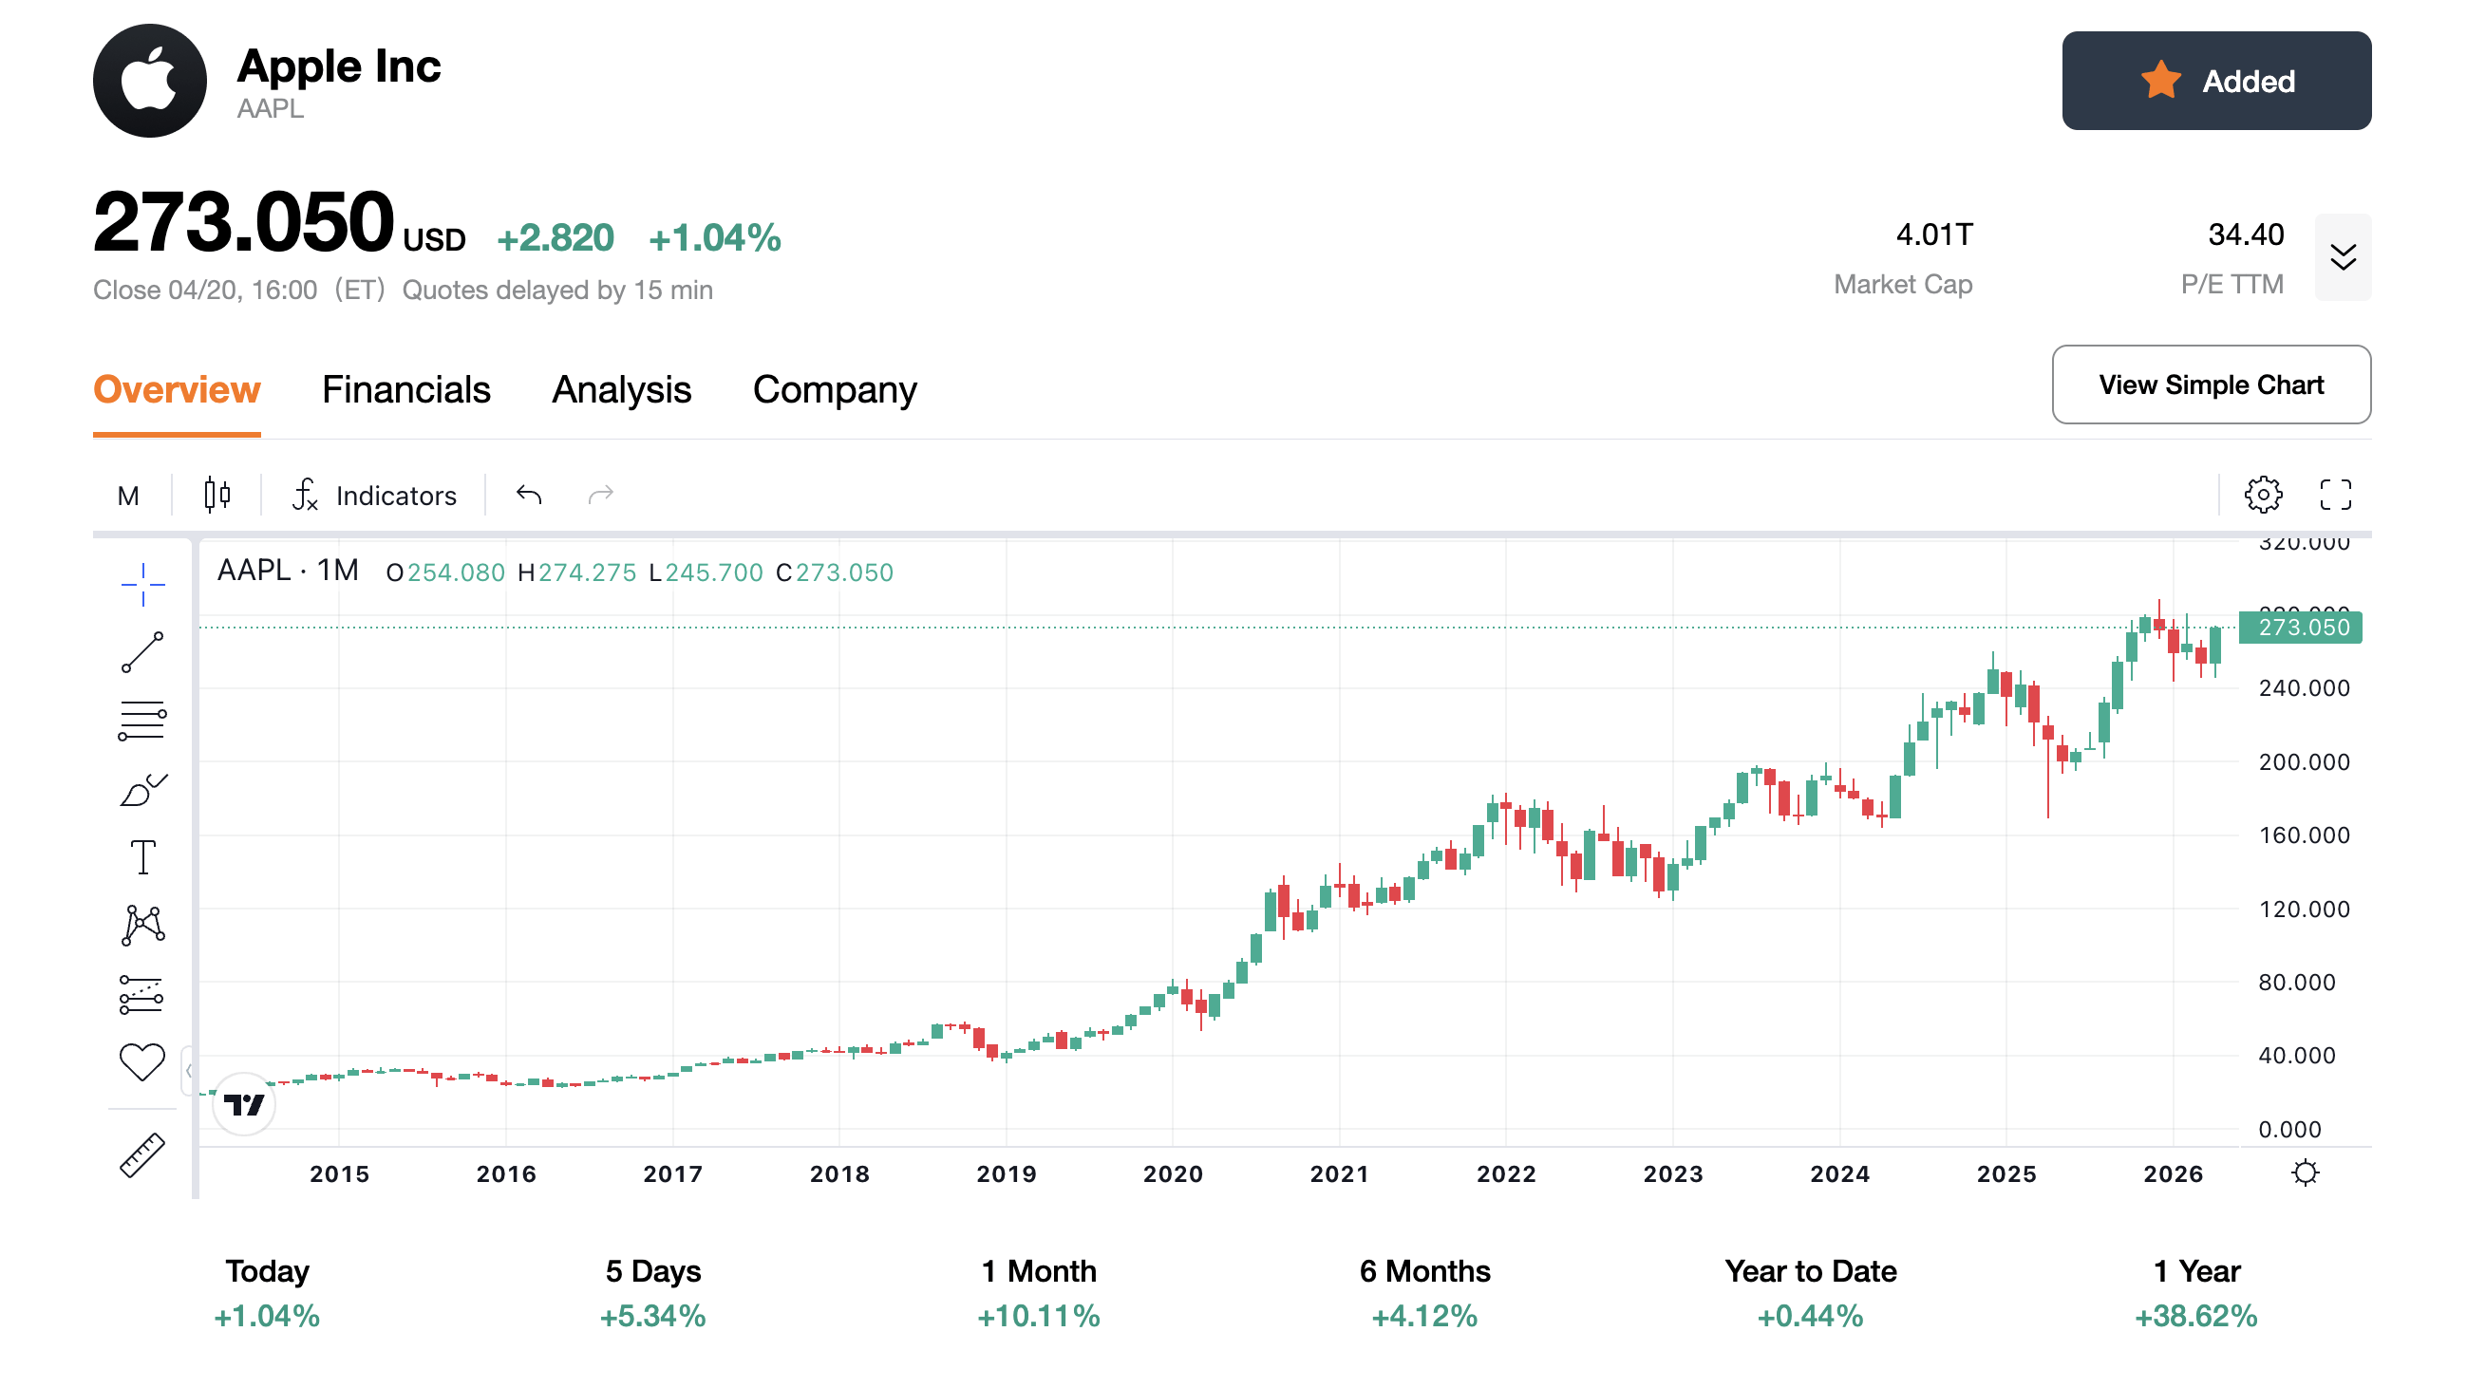Select the ruler measure tool
Image resolution: width=2467 pixels, height=1388 pixels.
click(x=142, y=1155)
